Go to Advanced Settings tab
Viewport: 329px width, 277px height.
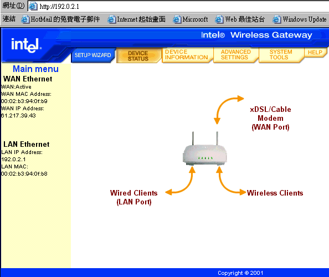pyautogui.click(x=235, y=55)
